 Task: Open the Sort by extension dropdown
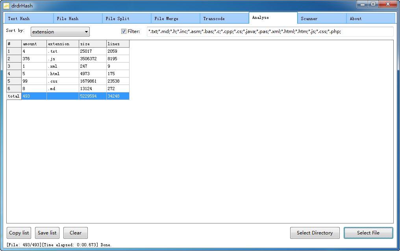click(60, 32)
